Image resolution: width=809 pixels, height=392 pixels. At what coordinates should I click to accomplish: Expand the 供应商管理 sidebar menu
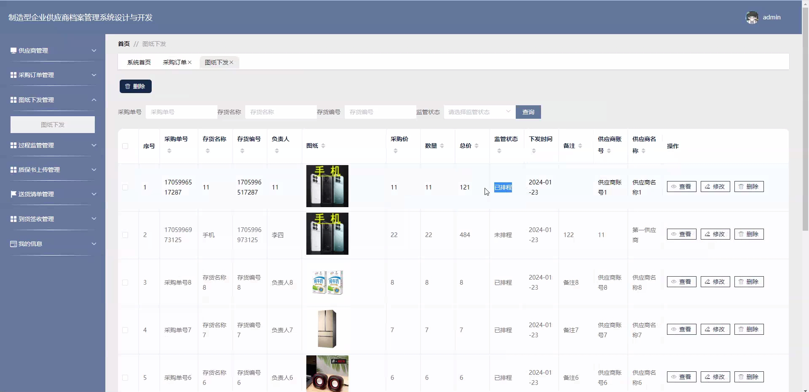pyautogui.click(x=53, y=51)
